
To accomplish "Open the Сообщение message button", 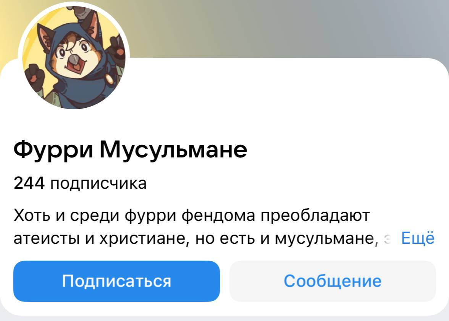I will coord(333,281).
